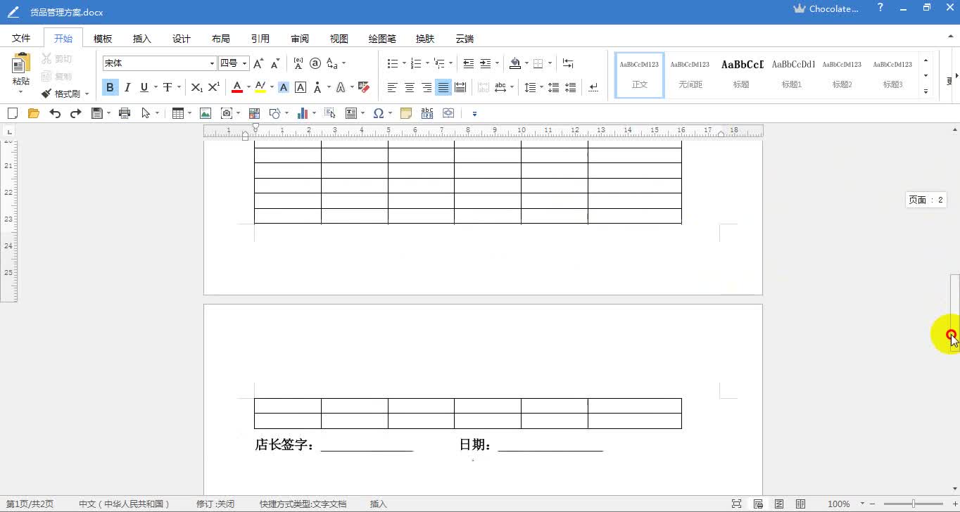
Task: Apply subscript to selected text
Action: (x=196, y=87)
